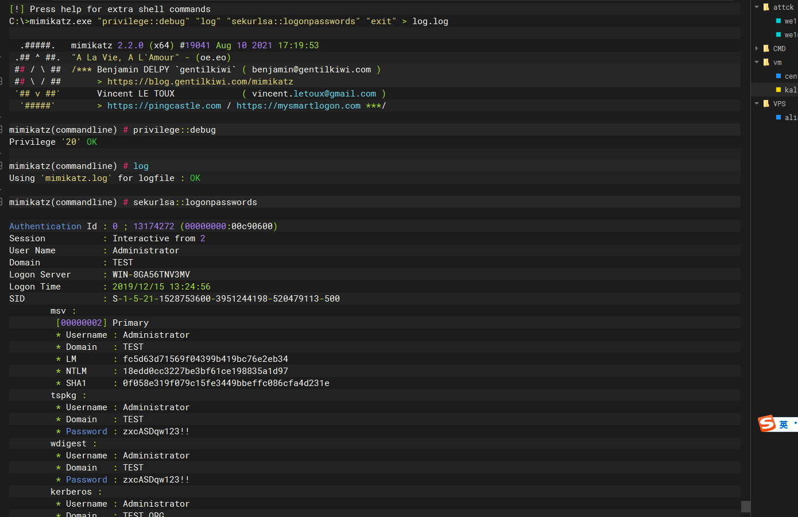The height and width of the screenshot is (517, 798).
Task: Click the "Interactive from 2" session value
Action: [x=159, y=238]
